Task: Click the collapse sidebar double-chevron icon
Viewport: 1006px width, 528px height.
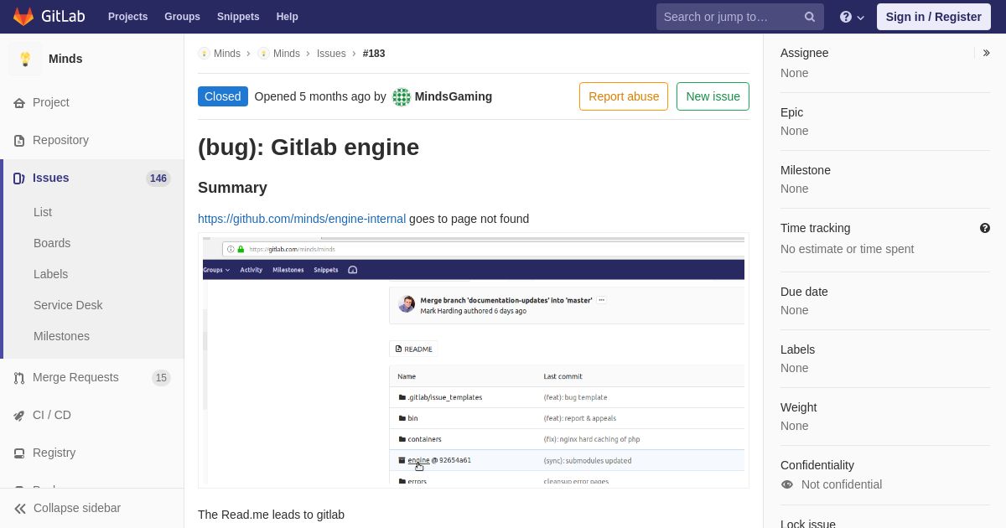Action: pos(20,509)
